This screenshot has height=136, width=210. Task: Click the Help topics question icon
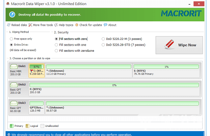point(56,25)
